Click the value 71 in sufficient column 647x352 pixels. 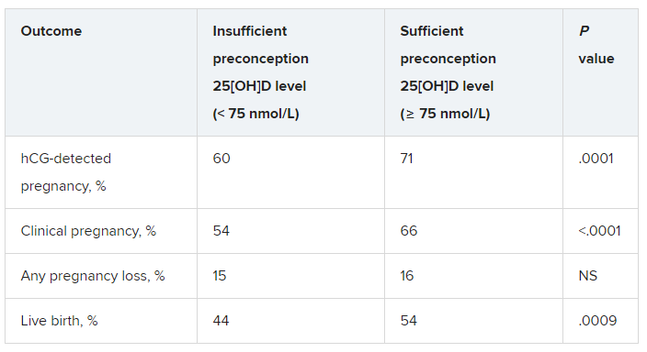406,159
